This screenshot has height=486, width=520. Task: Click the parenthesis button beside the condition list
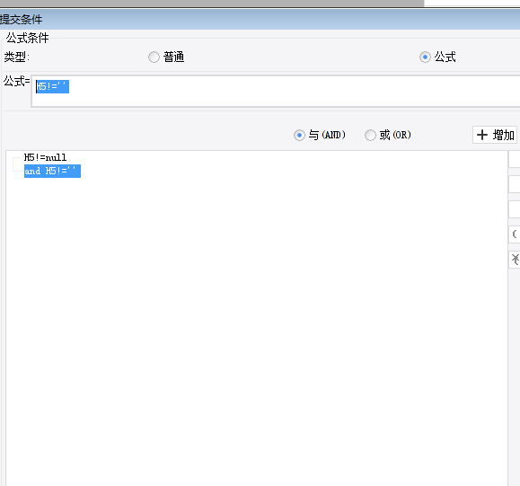click(515, 234)
